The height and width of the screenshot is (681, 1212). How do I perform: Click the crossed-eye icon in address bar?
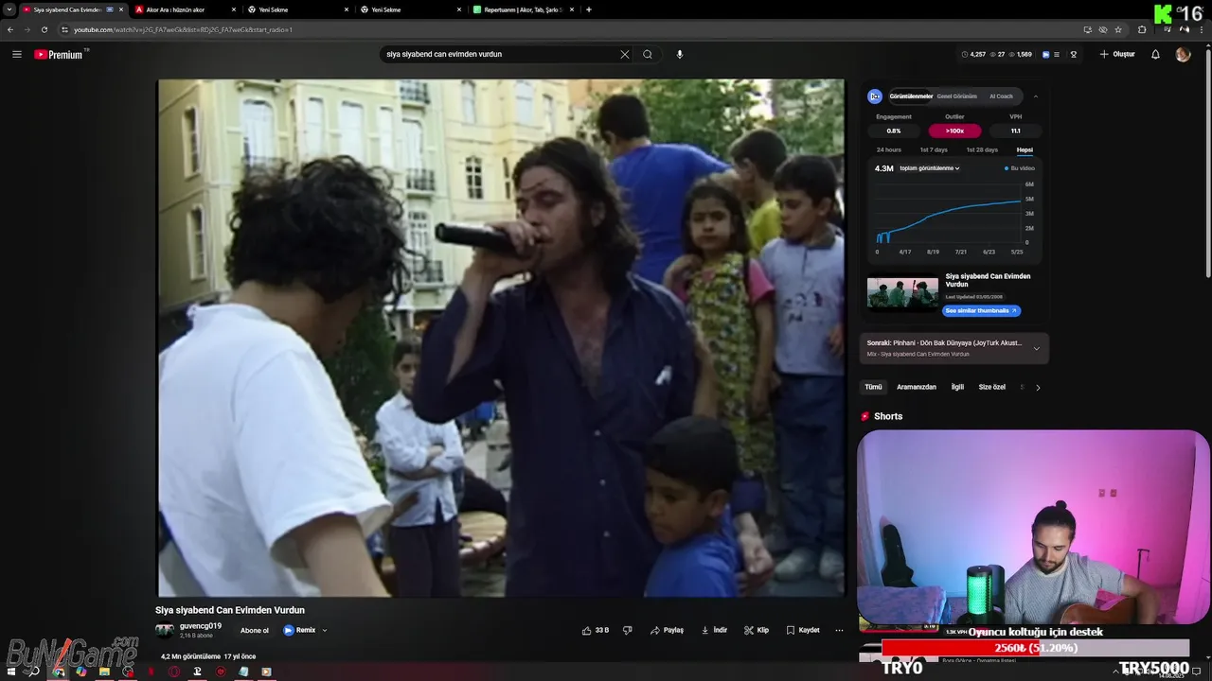[x=1103, y=29]
